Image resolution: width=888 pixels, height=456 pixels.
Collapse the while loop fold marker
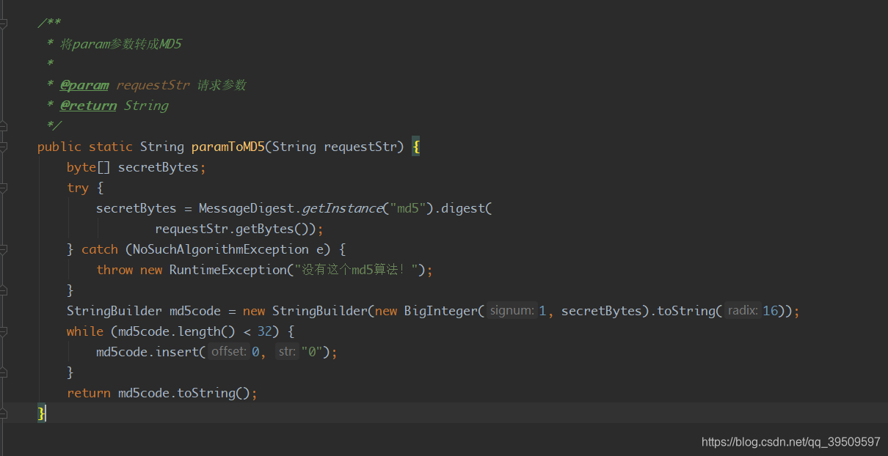pyautogui.click(x=4, y=332)
